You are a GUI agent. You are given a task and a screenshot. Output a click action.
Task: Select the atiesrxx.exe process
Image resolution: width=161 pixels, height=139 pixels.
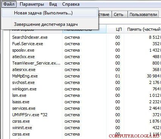coord(24,69)
